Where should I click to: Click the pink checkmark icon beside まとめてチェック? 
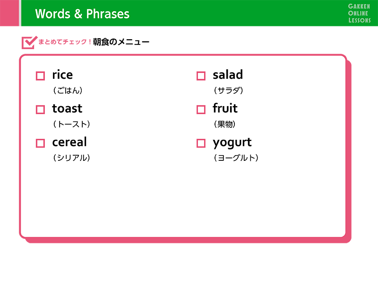tap(29, 42)
